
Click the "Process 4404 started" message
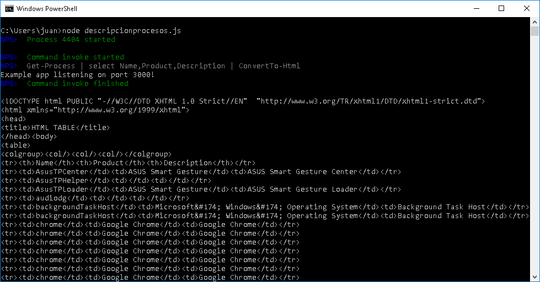[x=71, y=40]
